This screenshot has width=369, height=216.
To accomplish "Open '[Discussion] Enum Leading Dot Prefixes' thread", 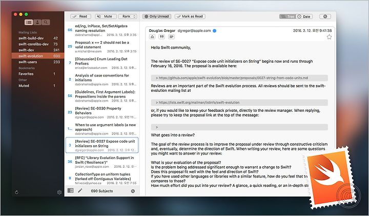I will click(x=102, y=63).
